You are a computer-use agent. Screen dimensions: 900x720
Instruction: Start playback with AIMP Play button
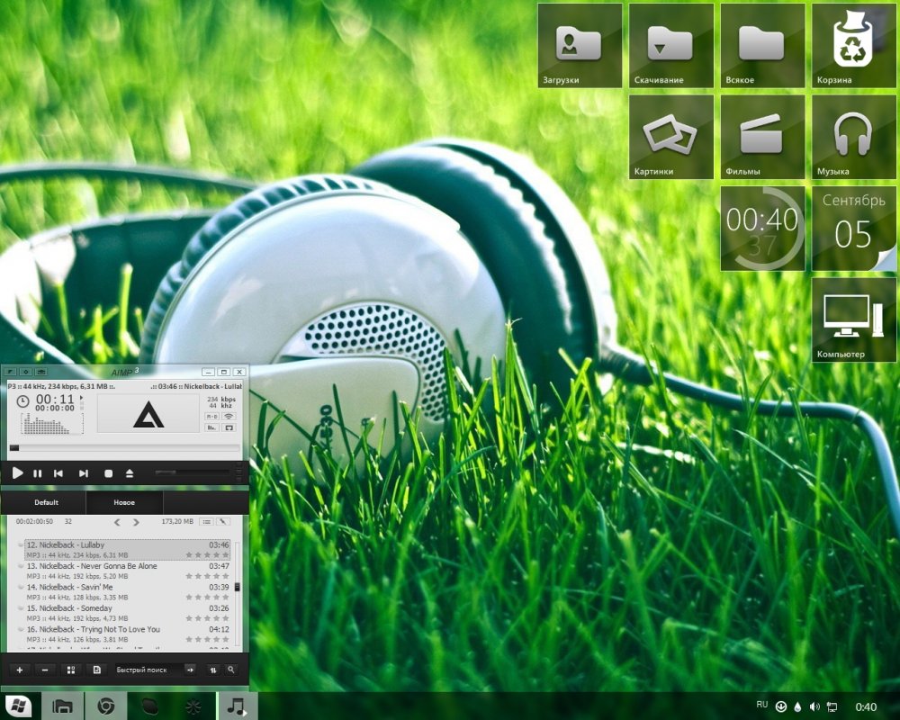click(17, 473)
